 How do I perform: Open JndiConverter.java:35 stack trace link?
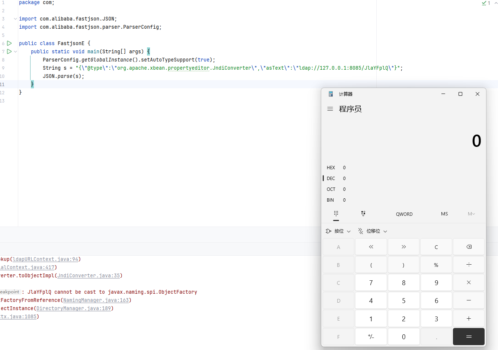(x=89, y=275)
